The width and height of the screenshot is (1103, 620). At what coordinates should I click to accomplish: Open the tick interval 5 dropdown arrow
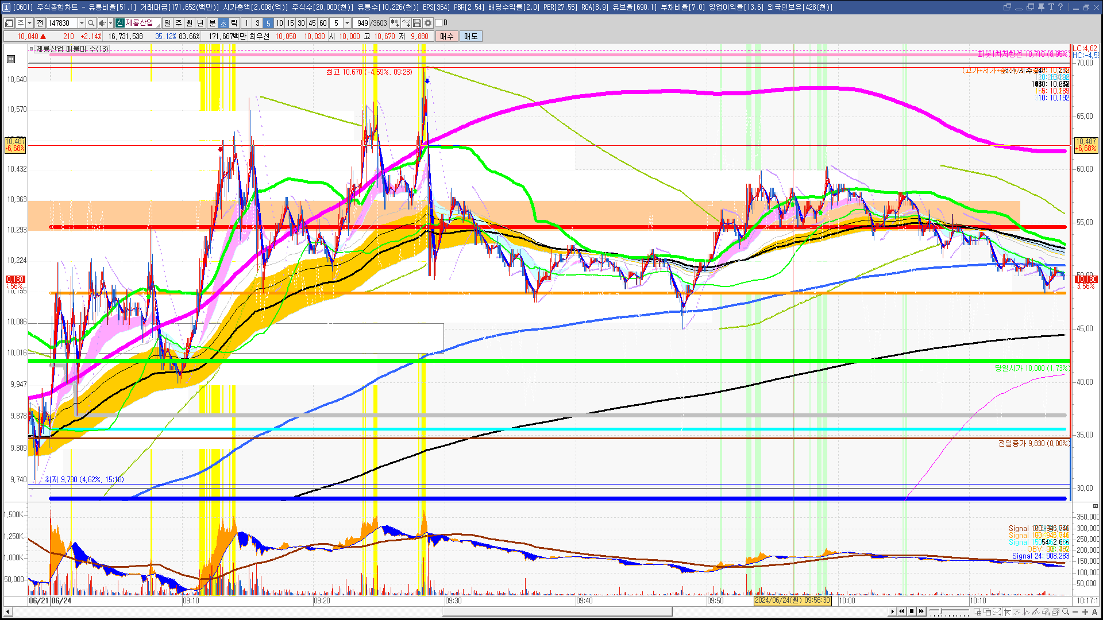(x=347, y=23)
